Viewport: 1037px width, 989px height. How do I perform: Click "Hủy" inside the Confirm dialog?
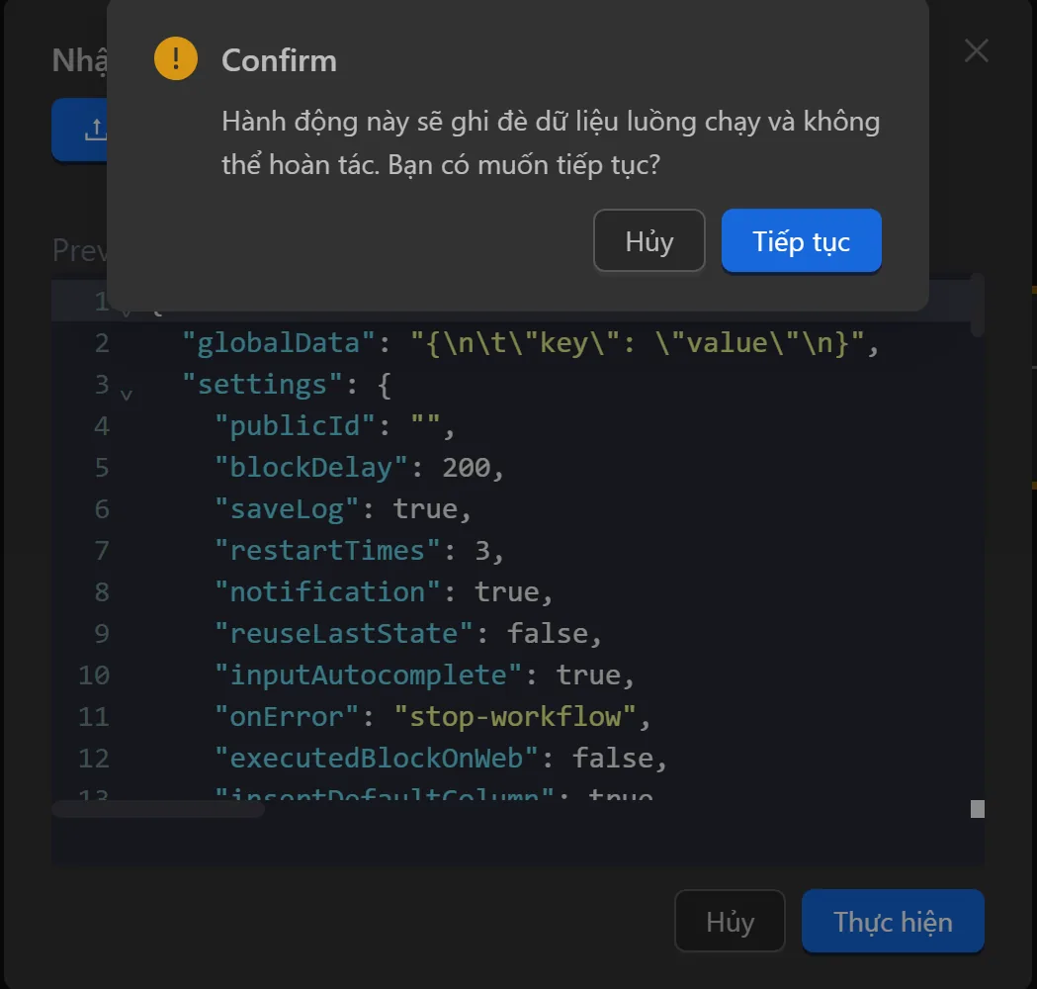648,240
